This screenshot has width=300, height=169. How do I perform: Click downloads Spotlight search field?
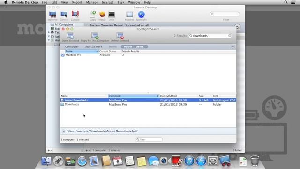tap(210, 36)
